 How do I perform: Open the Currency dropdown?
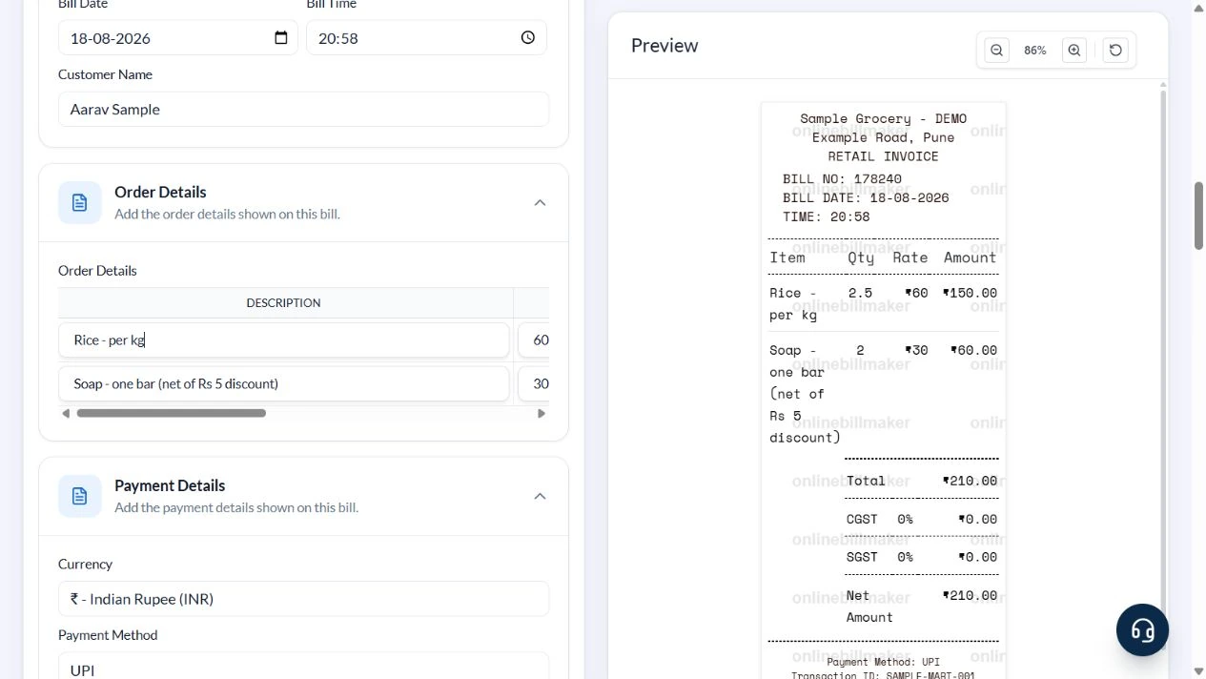click(303, 599)
